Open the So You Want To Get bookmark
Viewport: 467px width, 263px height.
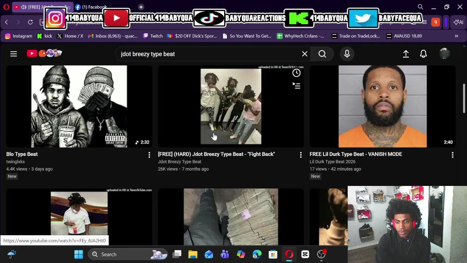point(247,36)
